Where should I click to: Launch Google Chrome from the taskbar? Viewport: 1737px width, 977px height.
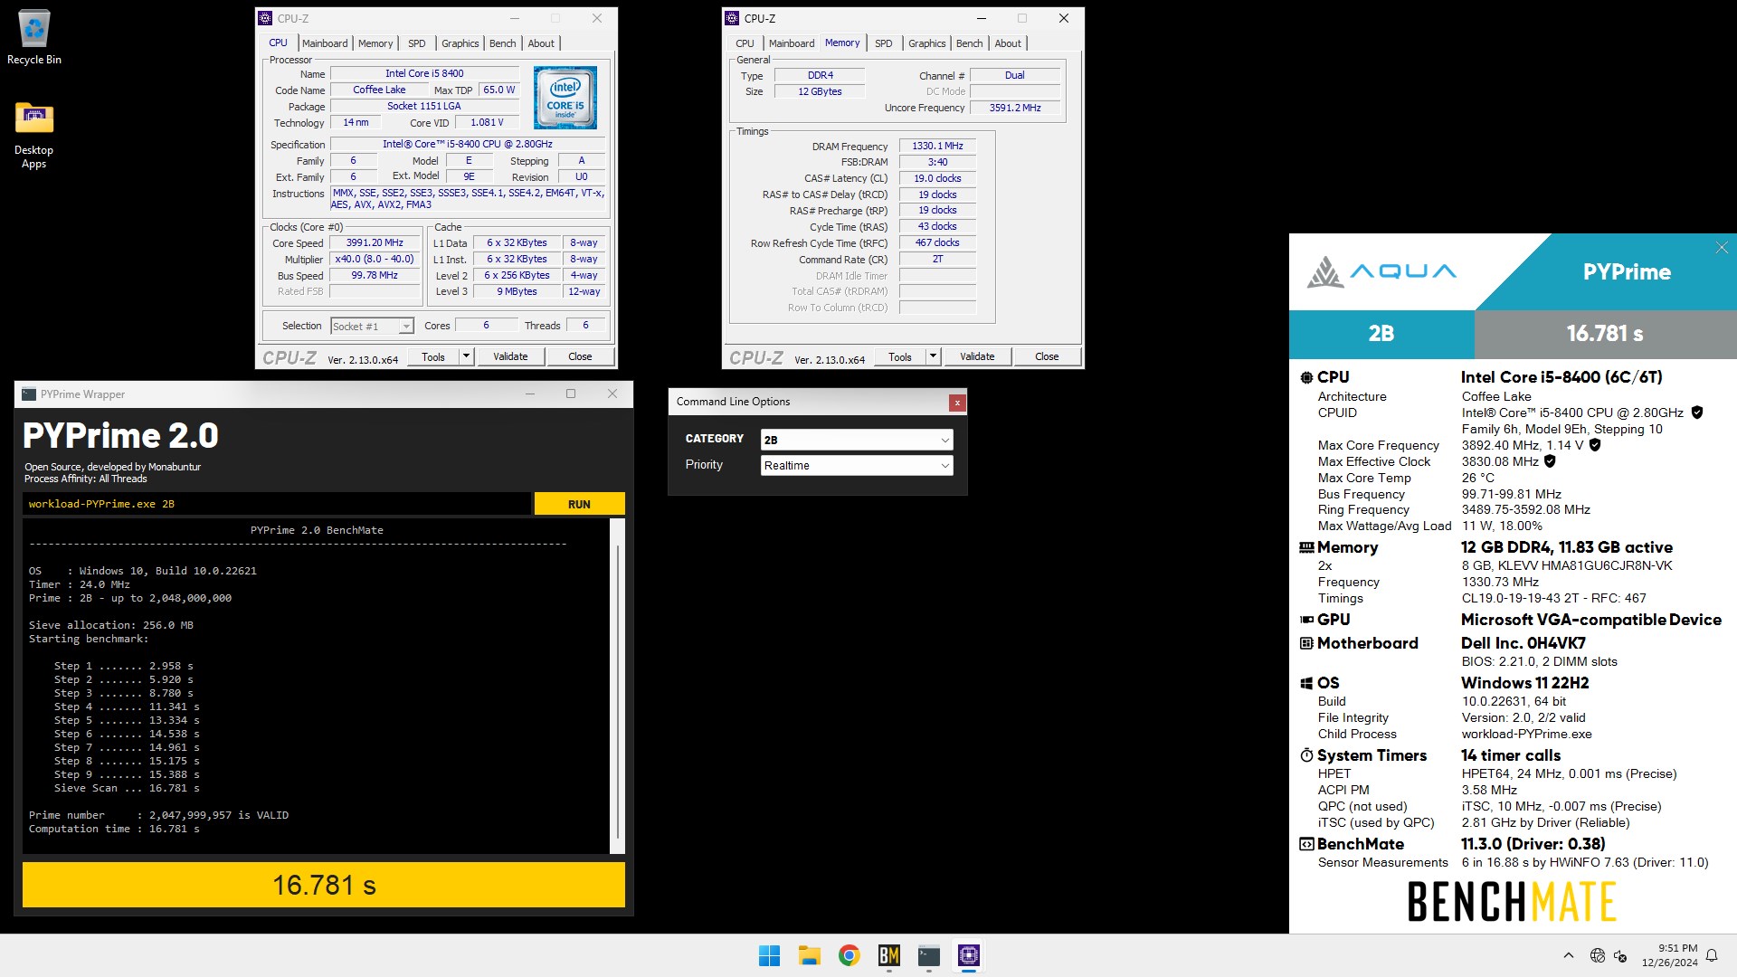point(849,955)
